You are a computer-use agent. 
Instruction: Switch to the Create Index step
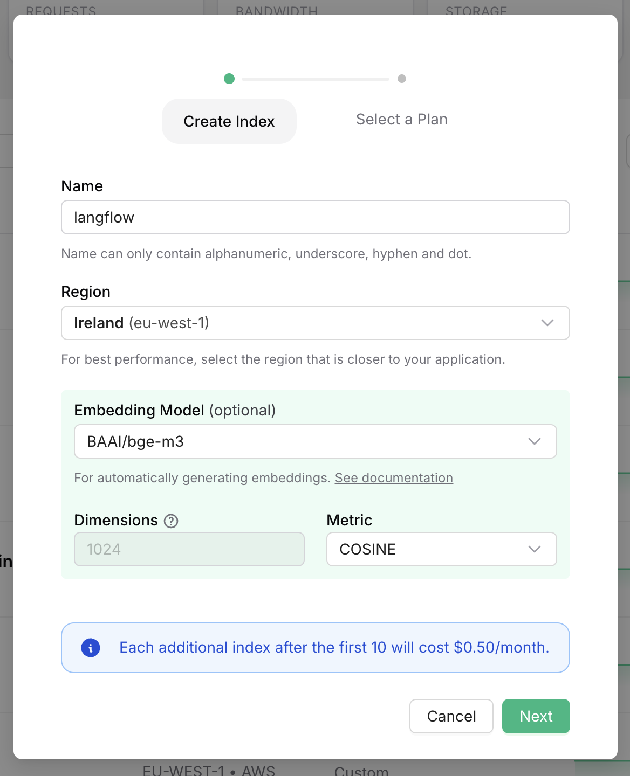[229, 121]
